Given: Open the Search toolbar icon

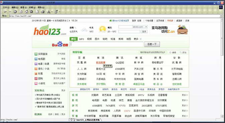Looking at the screenshot, I should (x=31, y=12).
